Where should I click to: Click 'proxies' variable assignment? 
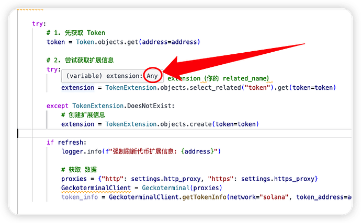click(74, 179)
